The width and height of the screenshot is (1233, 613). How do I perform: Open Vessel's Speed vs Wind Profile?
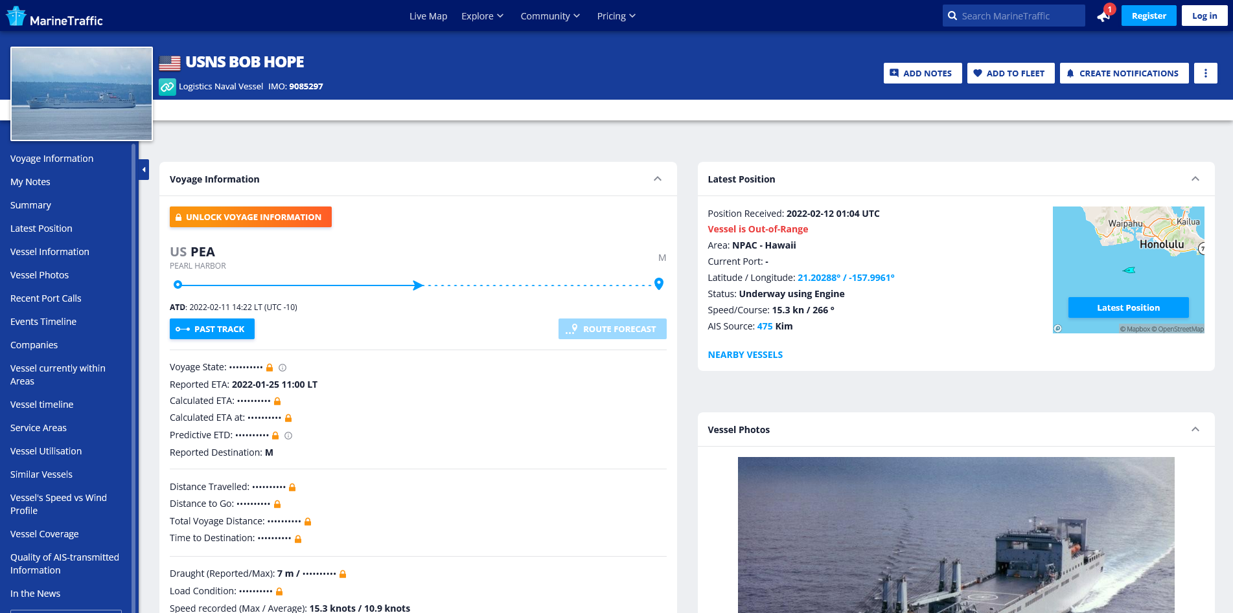click(58, 504)
